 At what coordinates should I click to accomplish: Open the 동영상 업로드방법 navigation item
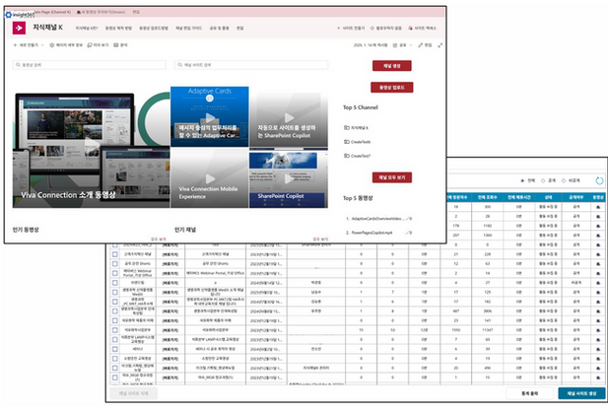(x=154, y=29)
